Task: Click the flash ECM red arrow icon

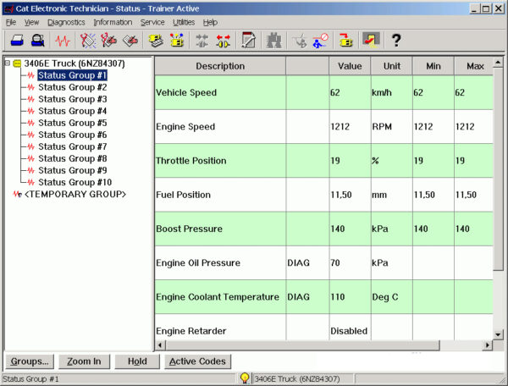Action: coord(345,41)
